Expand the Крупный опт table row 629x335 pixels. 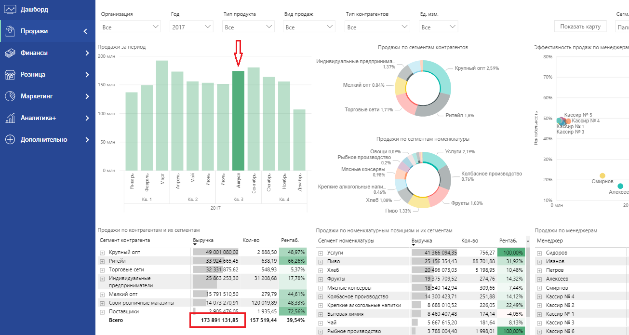point(102,253)
